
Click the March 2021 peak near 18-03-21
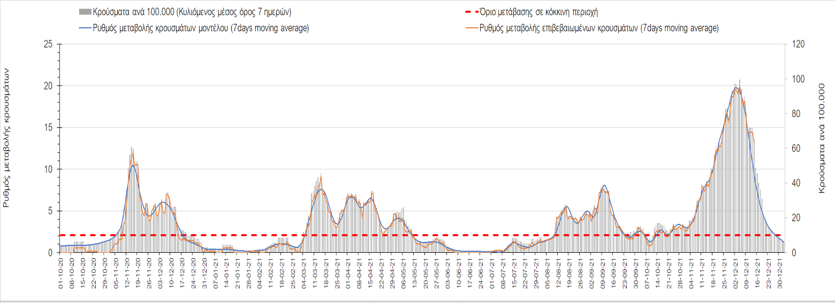click(321, 189)
